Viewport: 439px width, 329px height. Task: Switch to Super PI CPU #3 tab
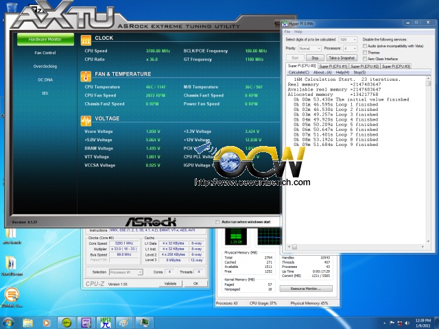point(396,66)
